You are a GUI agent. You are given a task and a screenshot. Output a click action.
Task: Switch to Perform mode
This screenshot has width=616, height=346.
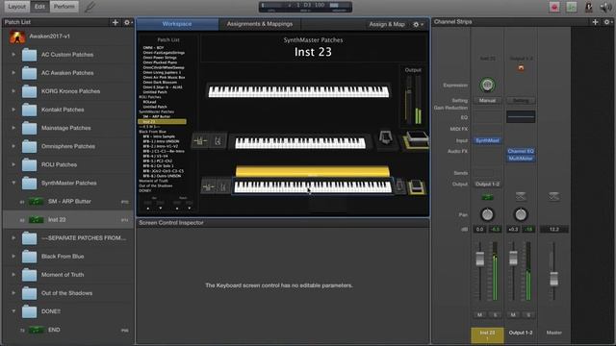[x=64, y=7]
